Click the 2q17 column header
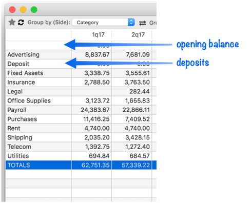This screenshot has width=250, height=203. [x=138, y=35]
